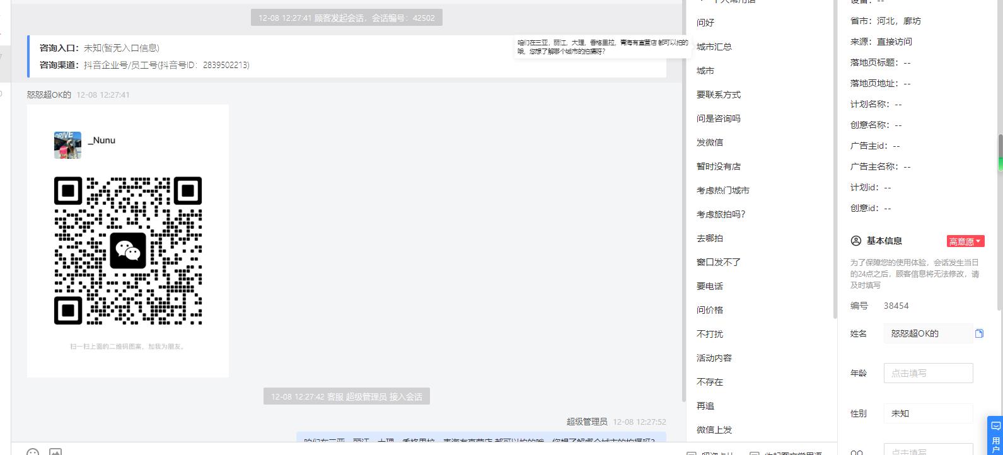Select the quick reply 微信上发
This screenshot has width=1003, height=455.
point(714,430)
